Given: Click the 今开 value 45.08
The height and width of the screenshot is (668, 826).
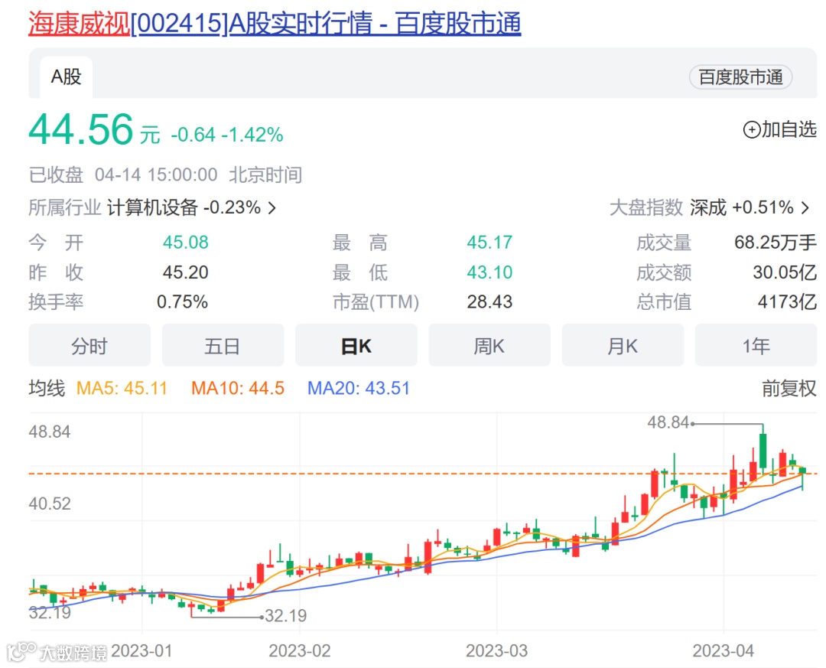Looking at the screenshot, I should (x=185, y=243).
